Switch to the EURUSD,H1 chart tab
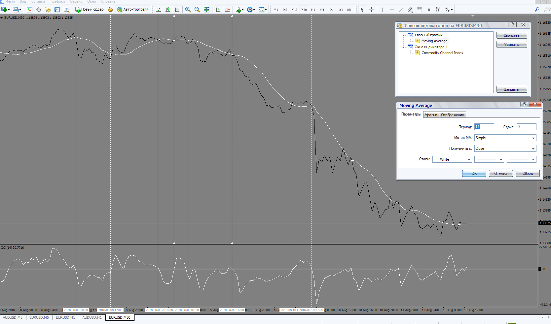The image size is (551, 324). point(65,317)
